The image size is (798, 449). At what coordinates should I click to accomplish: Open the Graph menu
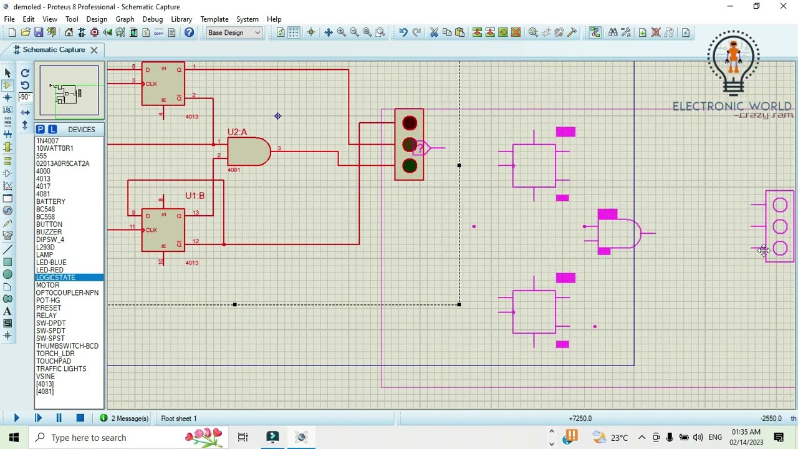125,19
